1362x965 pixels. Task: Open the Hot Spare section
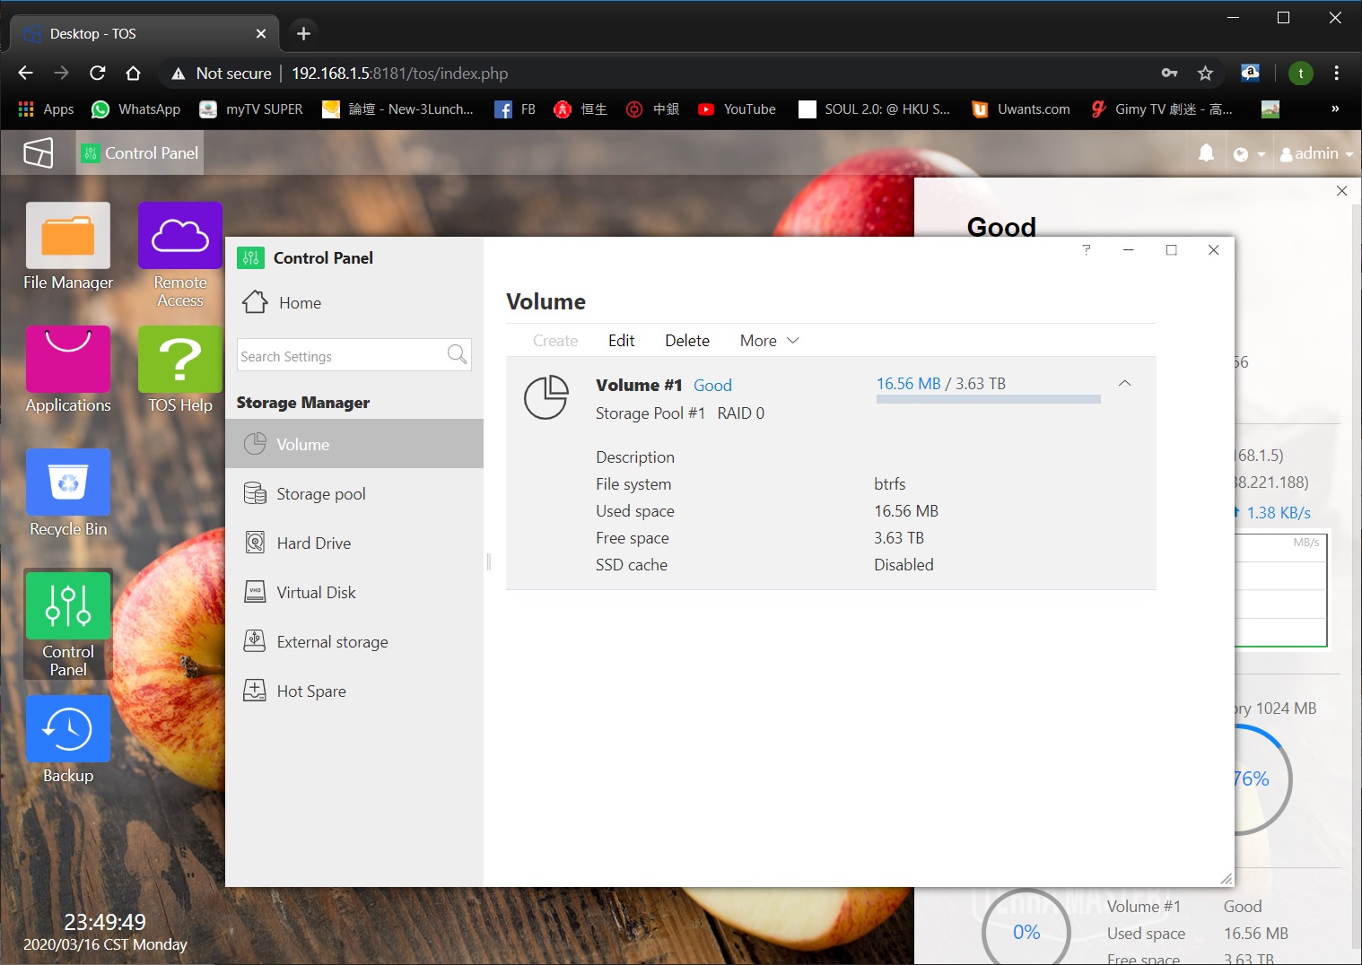(310, 691)
